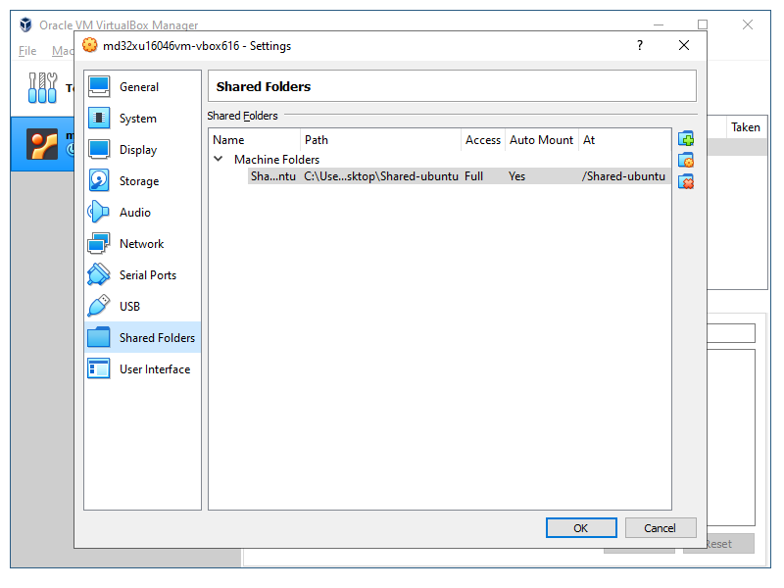
Task: Click the remove shared folder icon
Action: [x=686, y=181]
